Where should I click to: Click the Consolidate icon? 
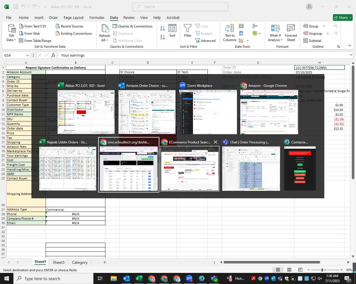click(x=255, y=26)
